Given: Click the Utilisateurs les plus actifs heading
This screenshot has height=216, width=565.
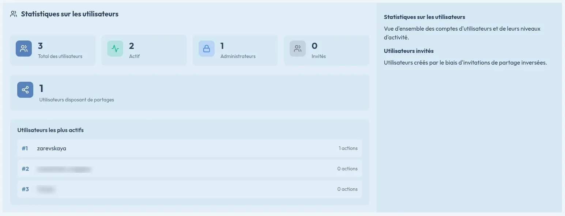Looking at the screenshot, I should (x=50, y=130).
